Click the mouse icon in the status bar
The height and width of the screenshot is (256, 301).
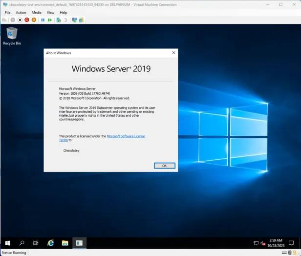(x=290, y=253)
